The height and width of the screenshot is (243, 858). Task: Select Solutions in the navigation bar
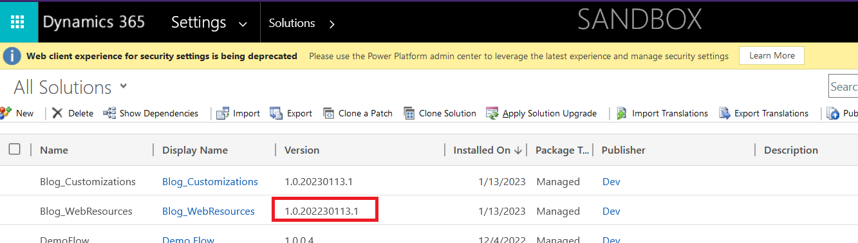(292, 23)
